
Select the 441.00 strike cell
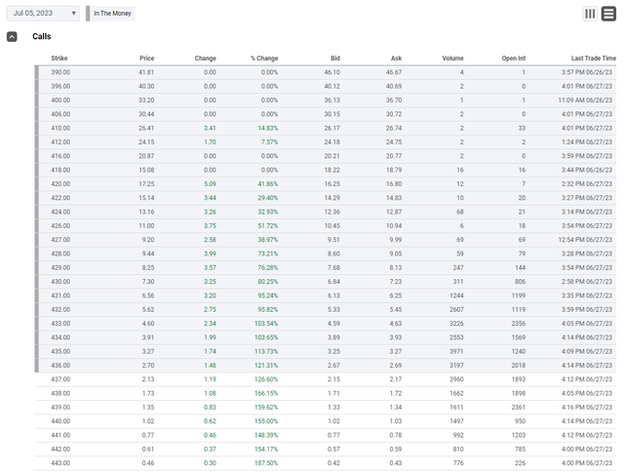60,435
